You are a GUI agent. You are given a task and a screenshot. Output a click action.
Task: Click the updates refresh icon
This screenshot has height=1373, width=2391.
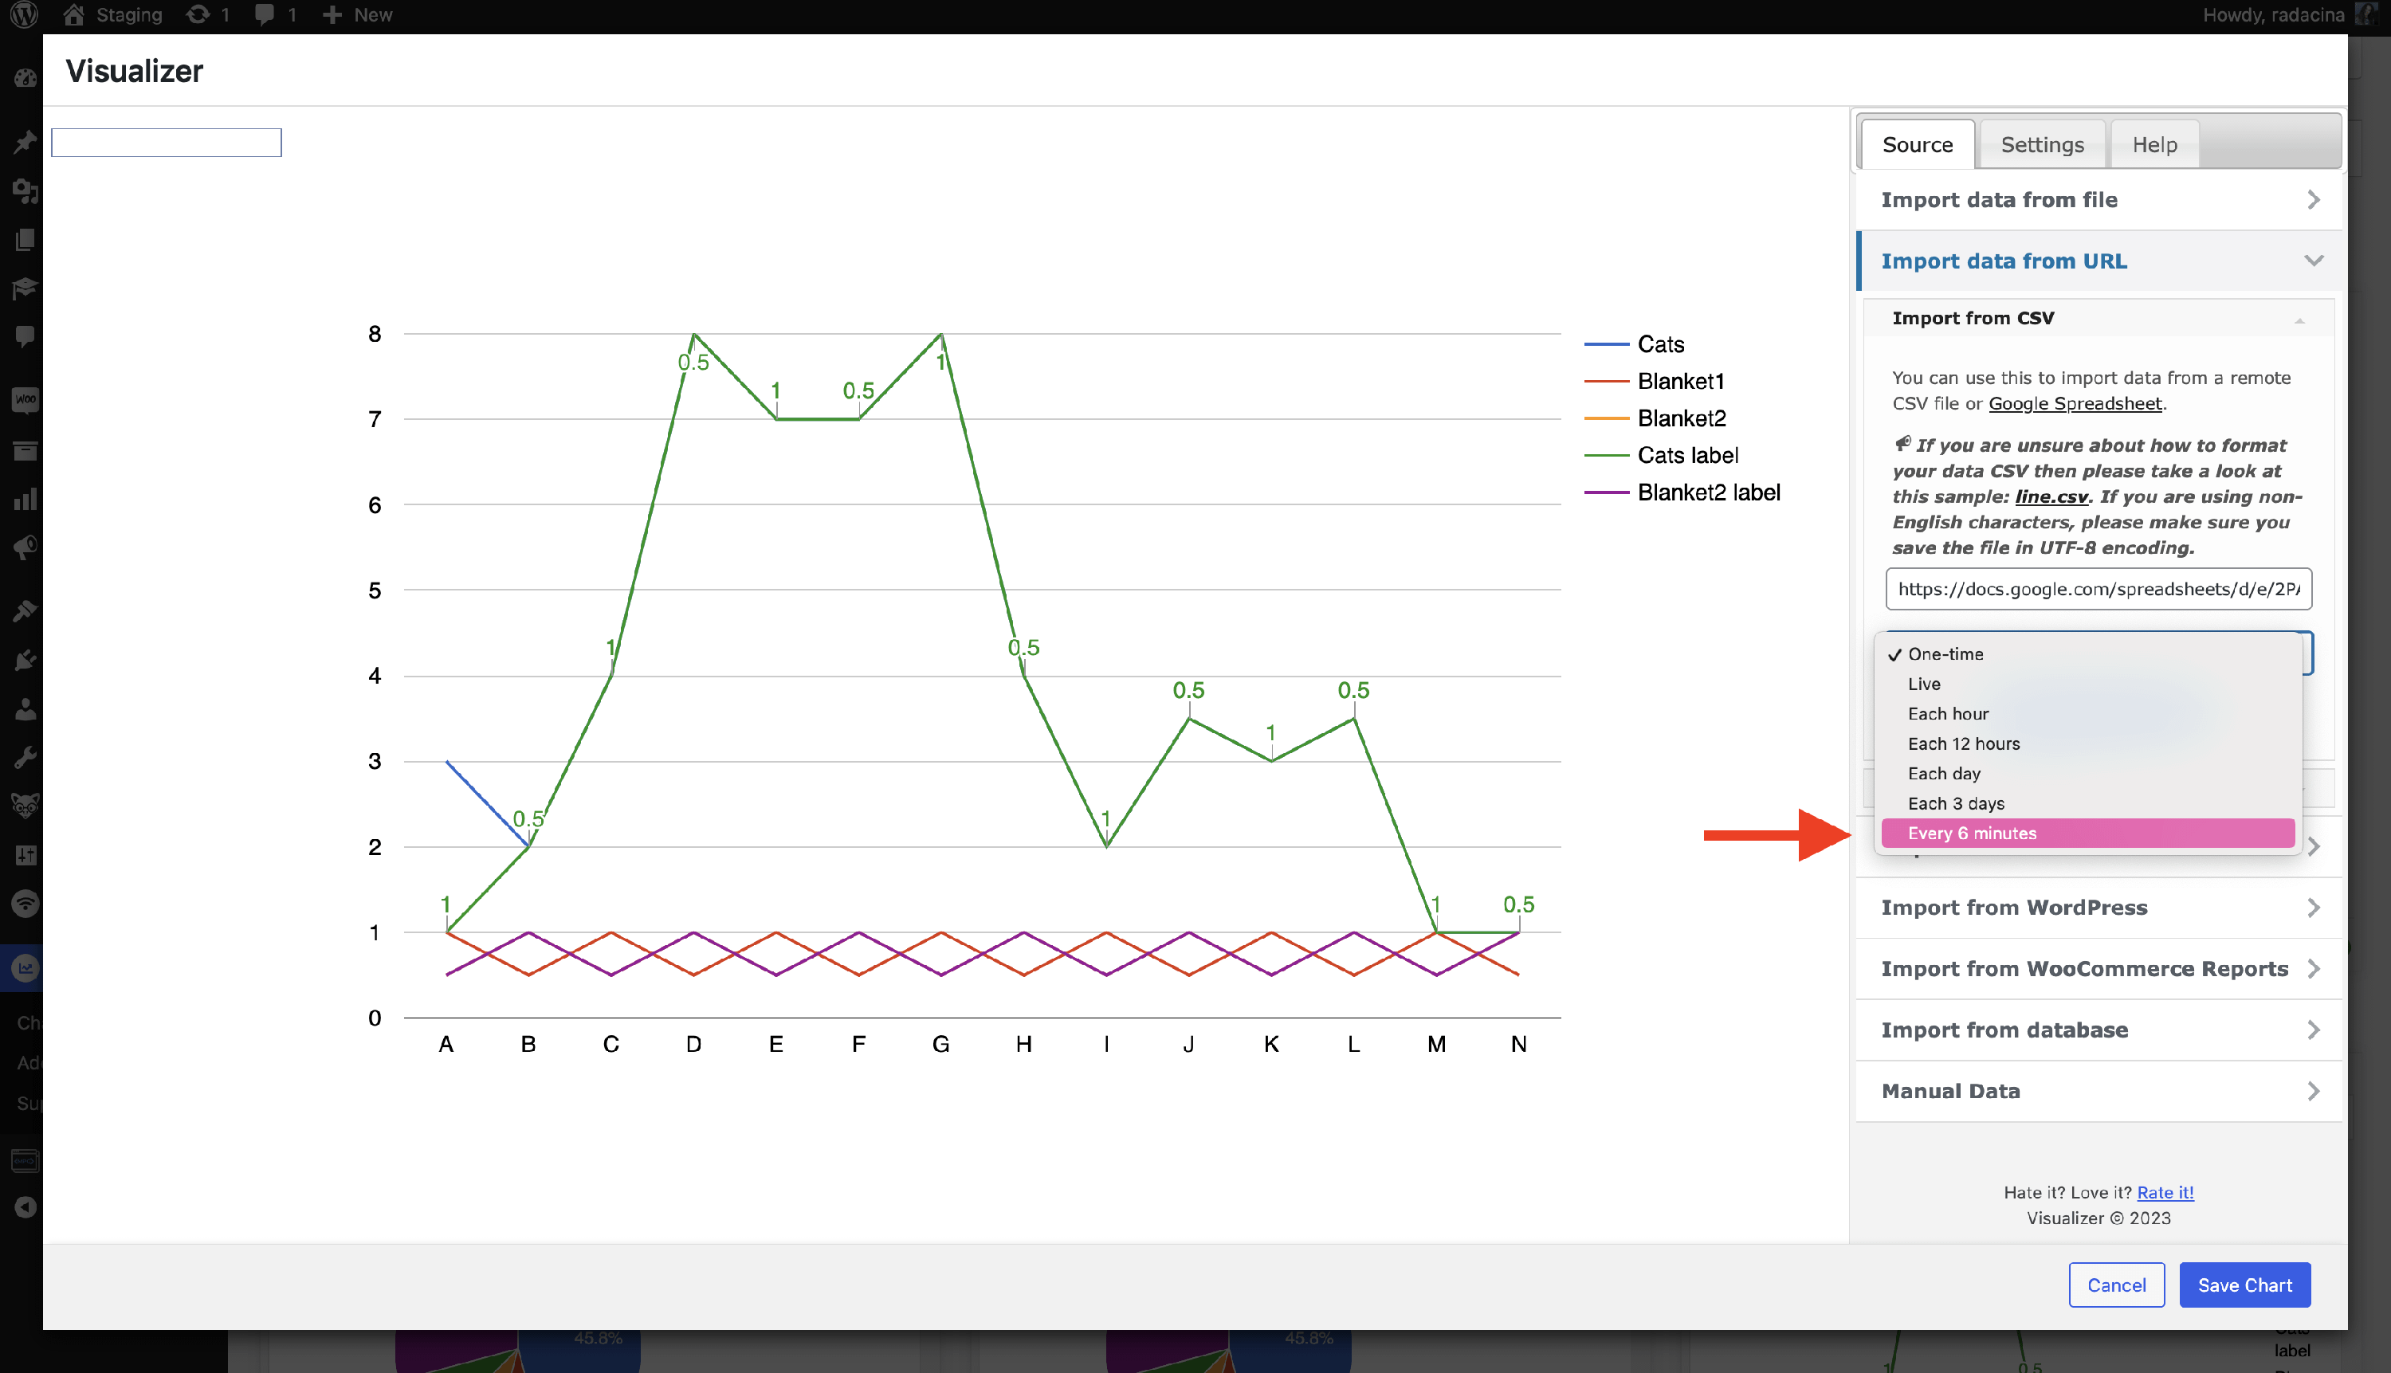click(x=198, y=14)
